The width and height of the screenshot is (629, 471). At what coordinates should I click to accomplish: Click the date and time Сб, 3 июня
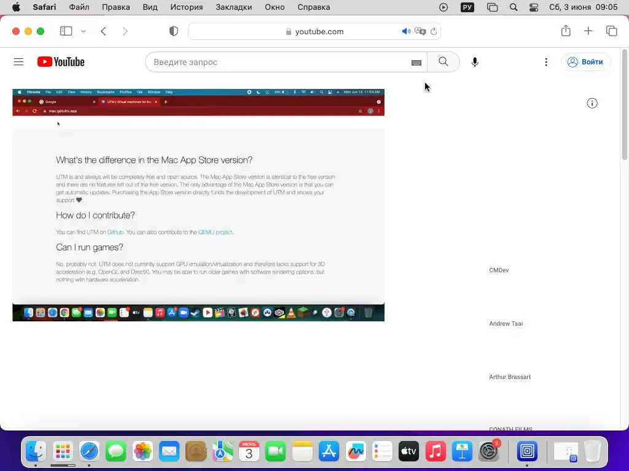click(584, 7)
